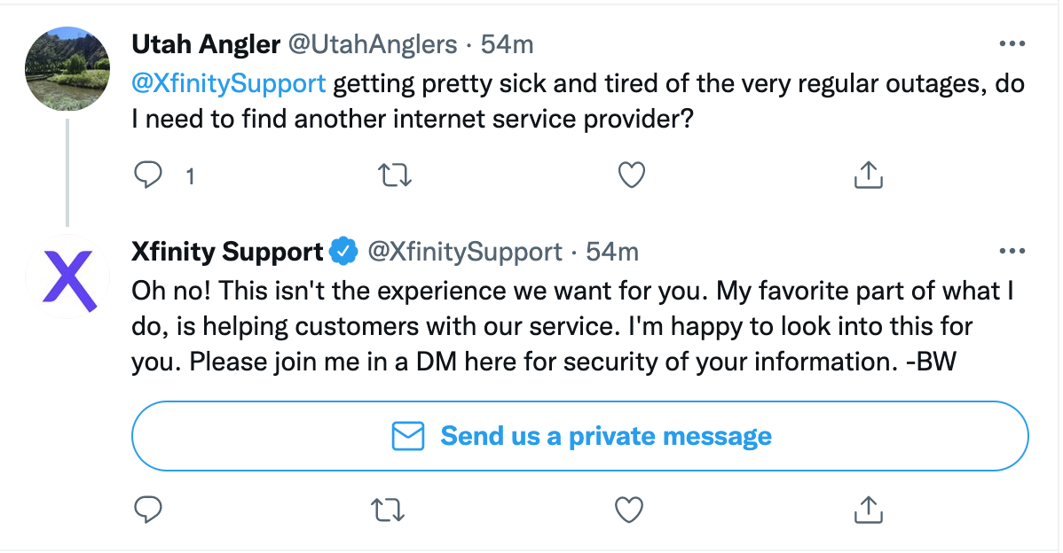This screenshot has width=1063, height=553.
Task: Visit the @UtahAnglers handle
Action: [x=372, y=43]
